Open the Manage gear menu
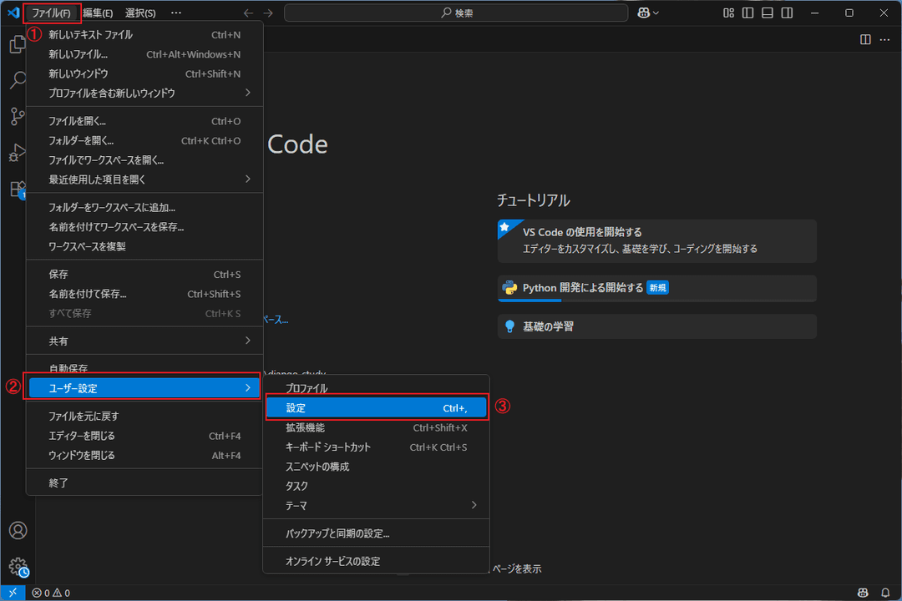The width and height of the screenshot is (902, 601). [18, 566]
